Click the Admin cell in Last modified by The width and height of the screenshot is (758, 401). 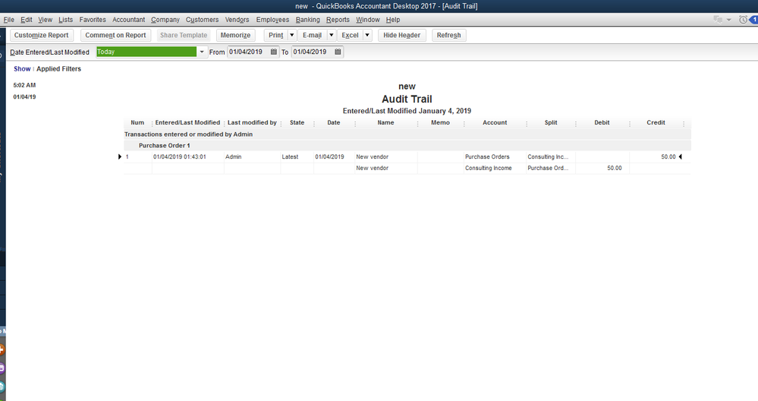[x=234, y=156]
